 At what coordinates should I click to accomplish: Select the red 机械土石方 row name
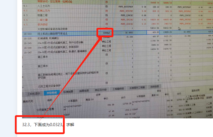pyautogui.click(x=44, y=11)
